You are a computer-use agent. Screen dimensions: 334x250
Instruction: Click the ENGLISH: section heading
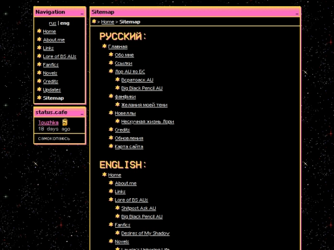[123, 165]
